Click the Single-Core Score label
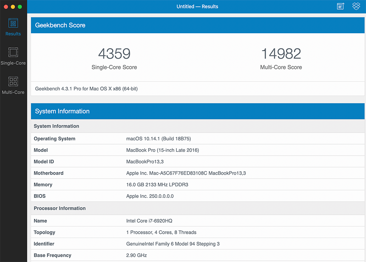 tap(114, 67)
